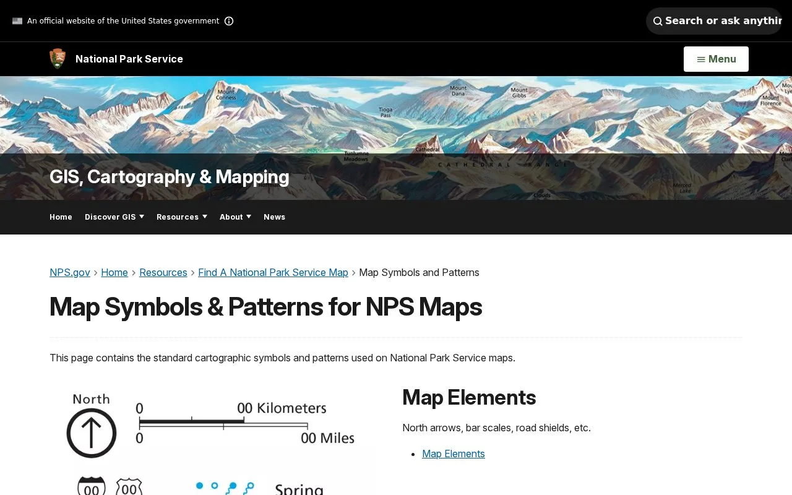Expand the Discover GIS dropdown
Image resolution: width=792 pixels, height=495 pixels.
click(114, 217)
